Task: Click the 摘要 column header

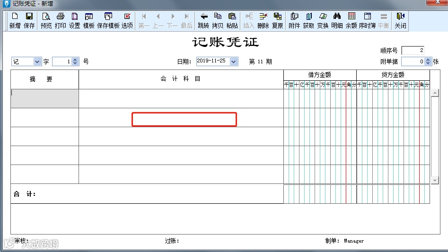Action: click(x=44, y=79)
